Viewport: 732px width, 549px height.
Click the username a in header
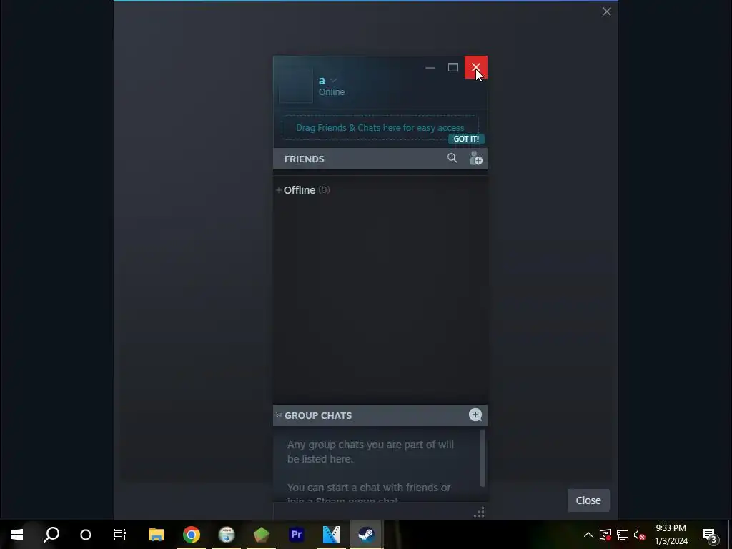coord(322,81)
